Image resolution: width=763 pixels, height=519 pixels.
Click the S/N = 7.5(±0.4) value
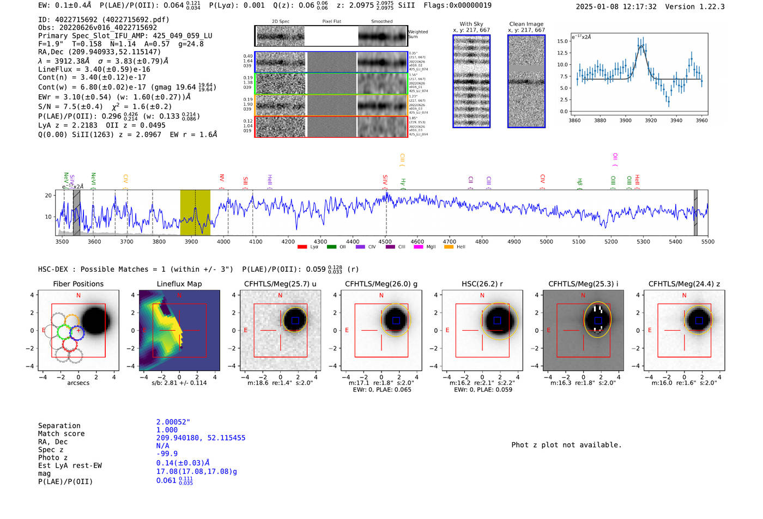tap(70, 107)
